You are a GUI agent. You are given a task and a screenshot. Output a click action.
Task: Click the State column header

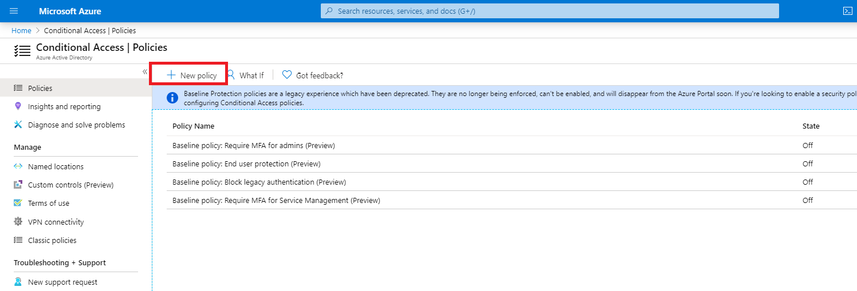click(811, 126)
